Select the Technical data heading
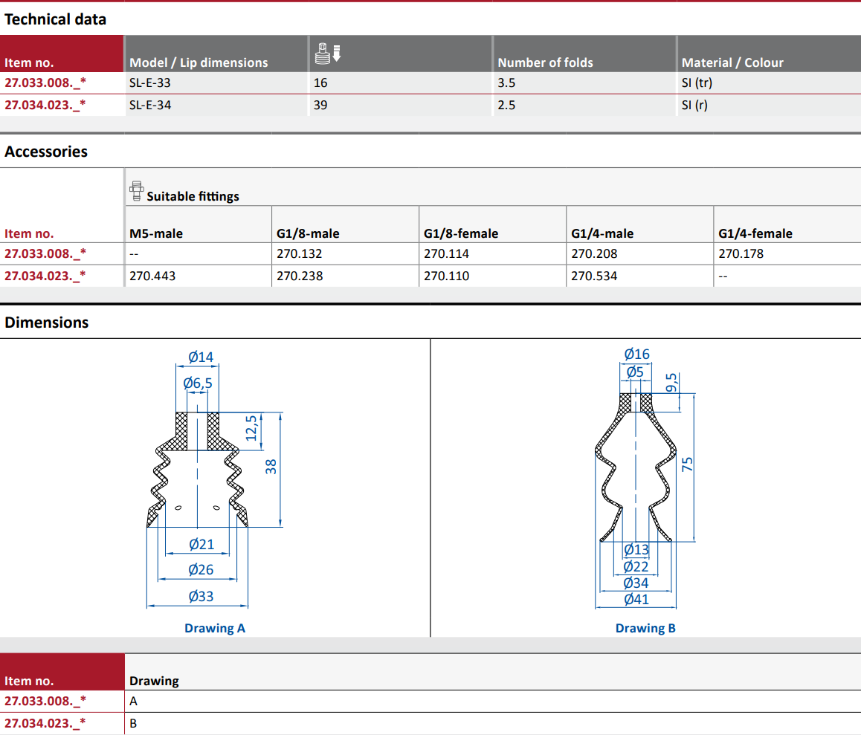The height and width of the screenshot is (735, 861). pyautogui.click(x=56, y=19)
